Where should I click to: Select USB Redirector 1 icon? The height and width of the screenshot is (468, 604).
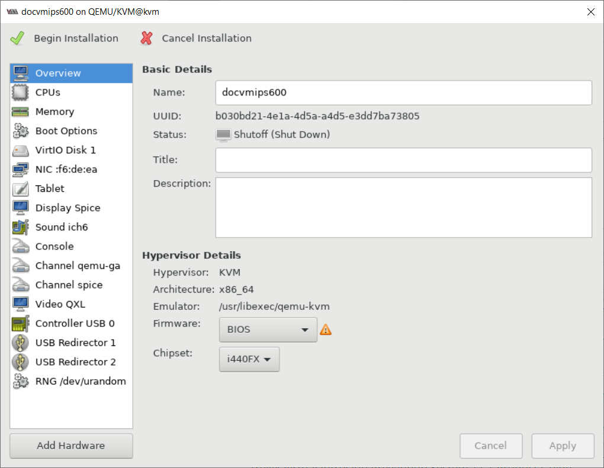(20, 343)
